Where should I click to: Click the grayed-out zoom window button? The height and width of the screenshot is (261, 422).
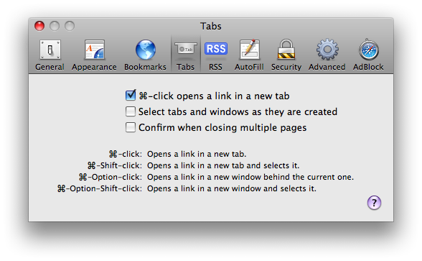coord(70,26)
